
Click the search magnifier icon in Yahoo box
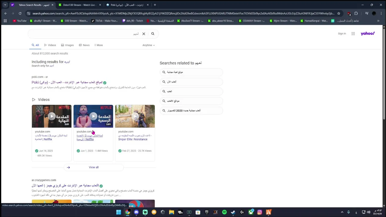153,34
